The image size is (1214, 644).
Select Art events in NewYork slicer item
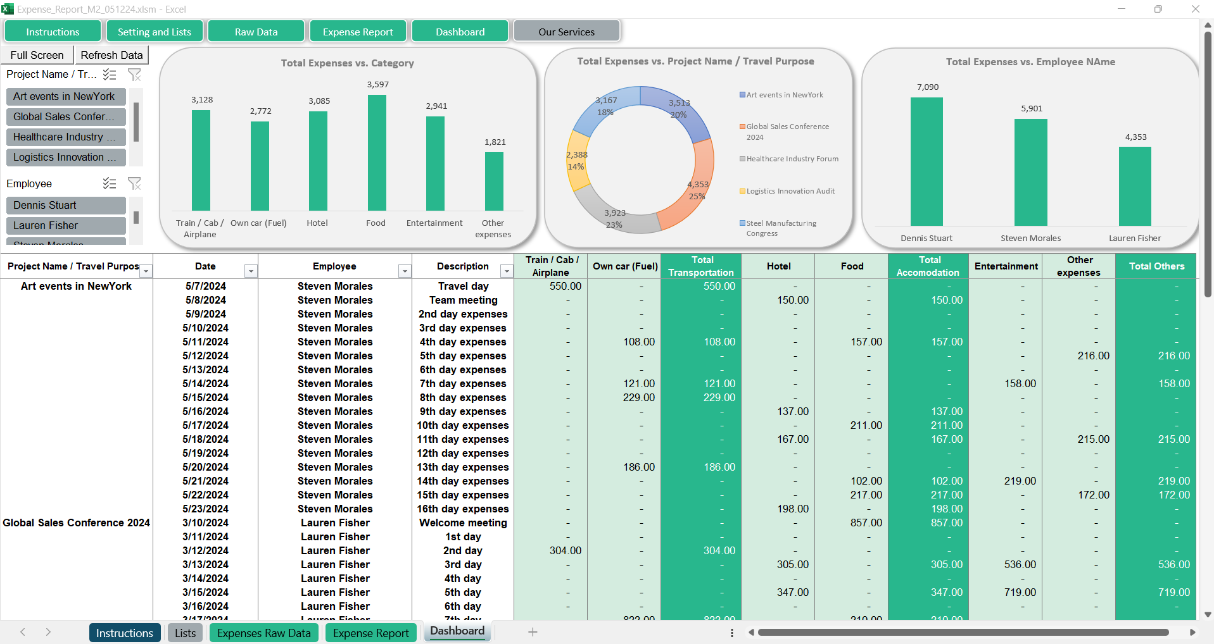point(66,96)
